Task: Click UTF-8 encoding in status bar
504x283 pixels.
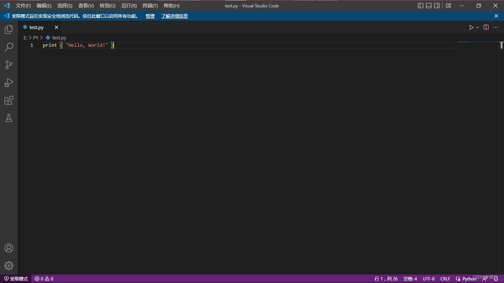Action: point(428,279)
